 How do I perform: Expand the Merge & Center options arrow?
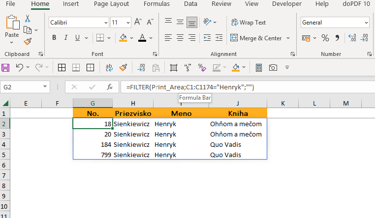(288, 38)
